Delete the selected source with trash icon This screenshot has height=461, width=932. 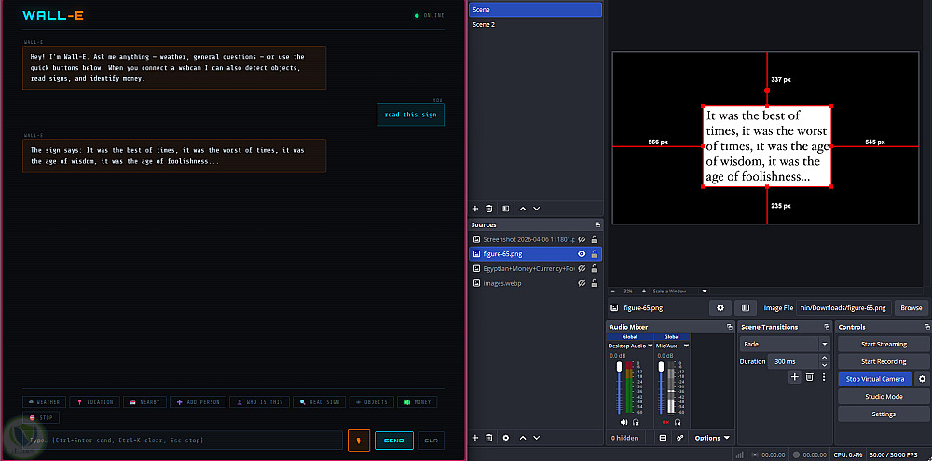pyautogui.click(x=489, y=437)
